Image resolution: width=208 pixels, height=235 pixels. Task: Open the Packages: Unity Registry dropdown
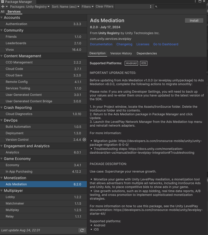(x=30, y=6)
